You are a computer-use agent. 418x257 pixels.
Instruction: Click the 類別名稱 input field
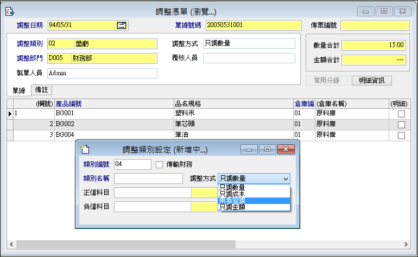coord(148,179)
